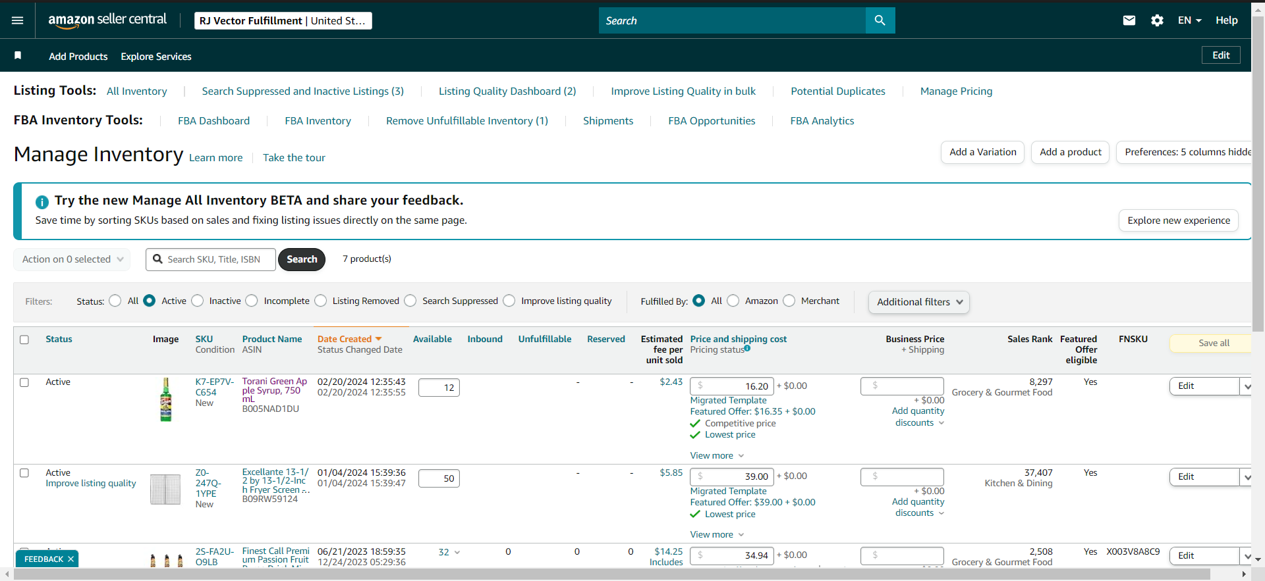Open the EN language dropdown
This screenshot has width=1265, height=581.
click(x=1189, y=20)
